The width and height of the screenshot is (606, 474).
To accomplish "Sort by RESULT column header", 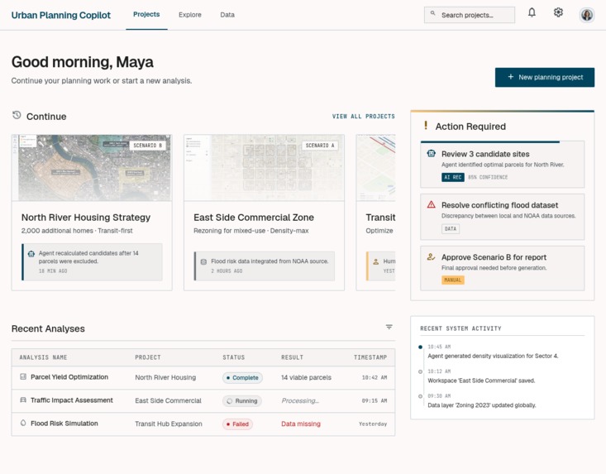I will click(292, 357).
